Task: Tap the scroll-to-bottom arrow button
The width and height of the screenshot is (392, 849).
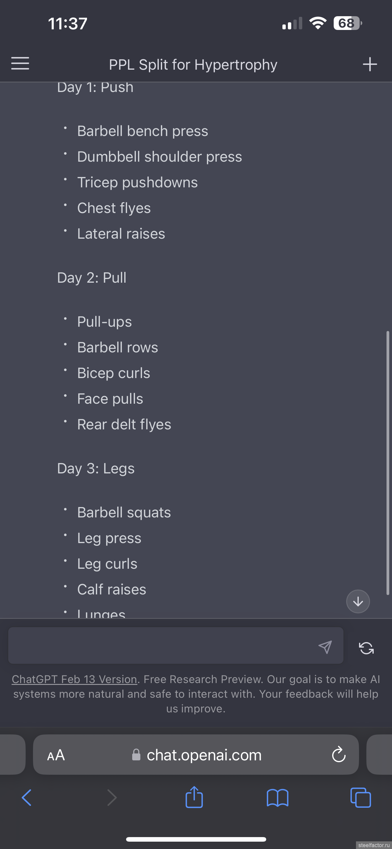Action: (358, 601)
